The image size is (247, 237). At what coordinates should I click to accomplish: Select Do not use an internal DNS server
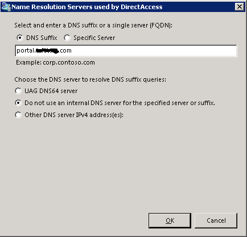18,103
